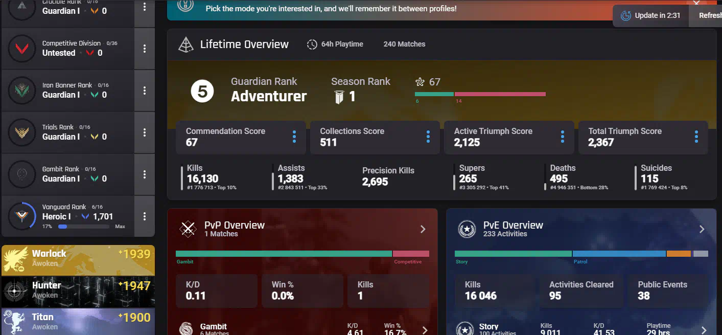Expand the PvE Overview section arrow
The height and width of the screenshot is (335, 722).
point(702,229)
